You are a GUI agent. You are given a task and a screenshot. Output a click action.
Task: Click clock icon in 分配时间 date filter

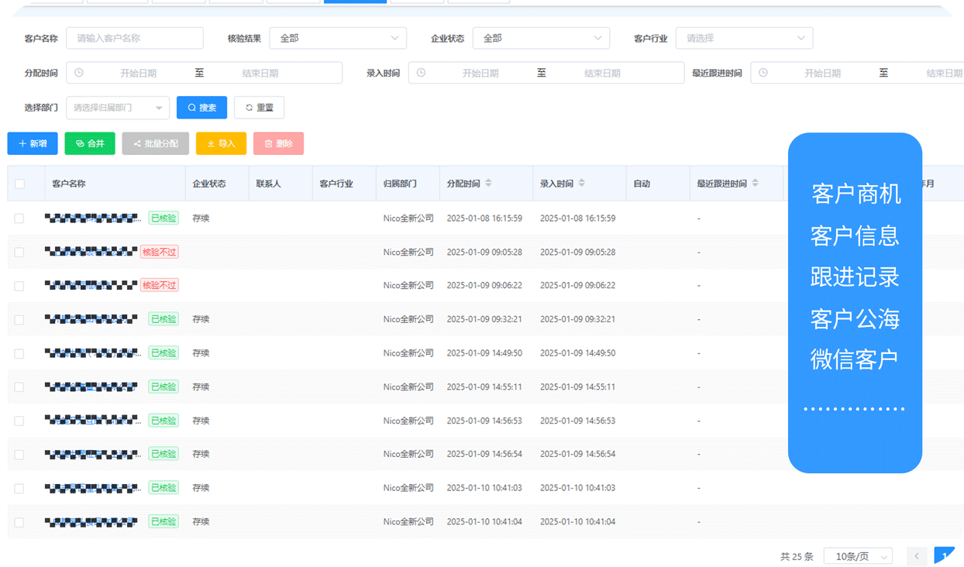pyautogui.click(x=79, y=73)
